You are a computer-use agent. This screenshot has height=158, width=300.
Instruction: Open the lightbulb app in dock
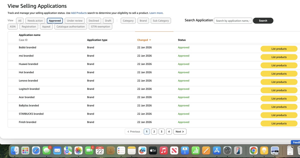pos(264,151)
